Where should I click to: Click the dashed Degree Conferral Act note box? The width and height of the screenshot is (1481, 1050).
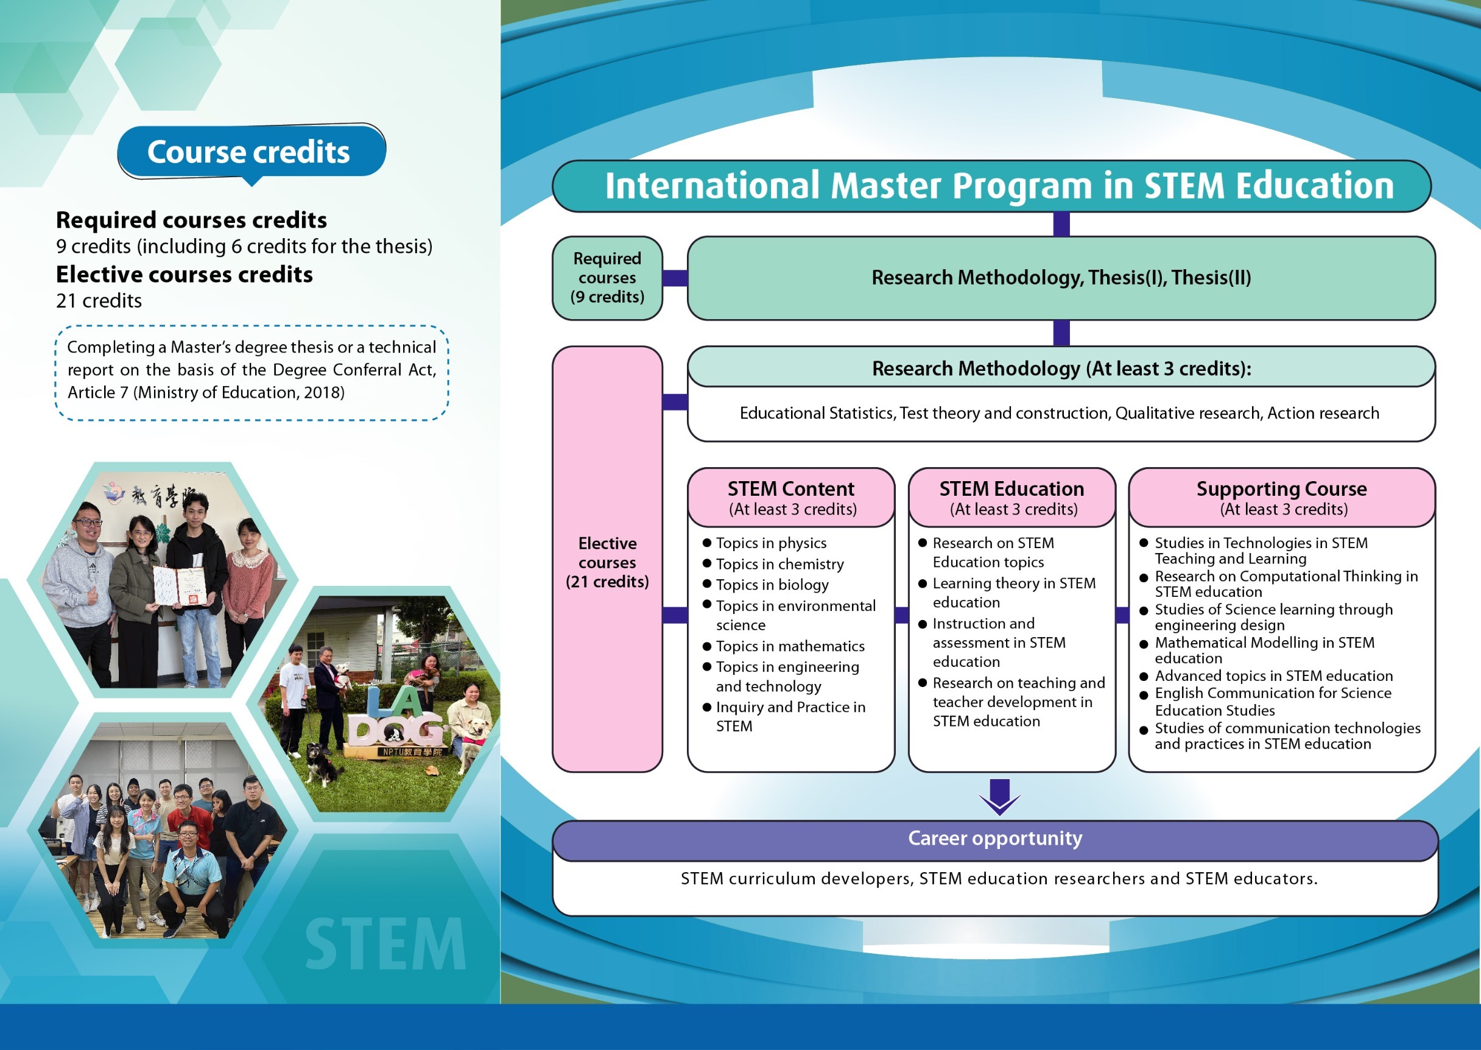[x=252, y=372]
